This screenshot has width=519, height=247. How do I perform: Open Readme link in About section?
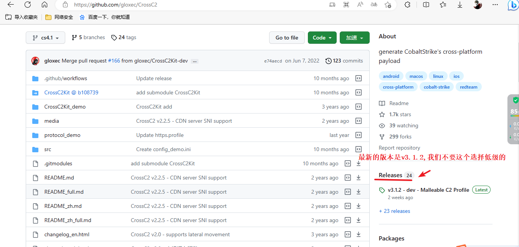(x=394, y=103)
